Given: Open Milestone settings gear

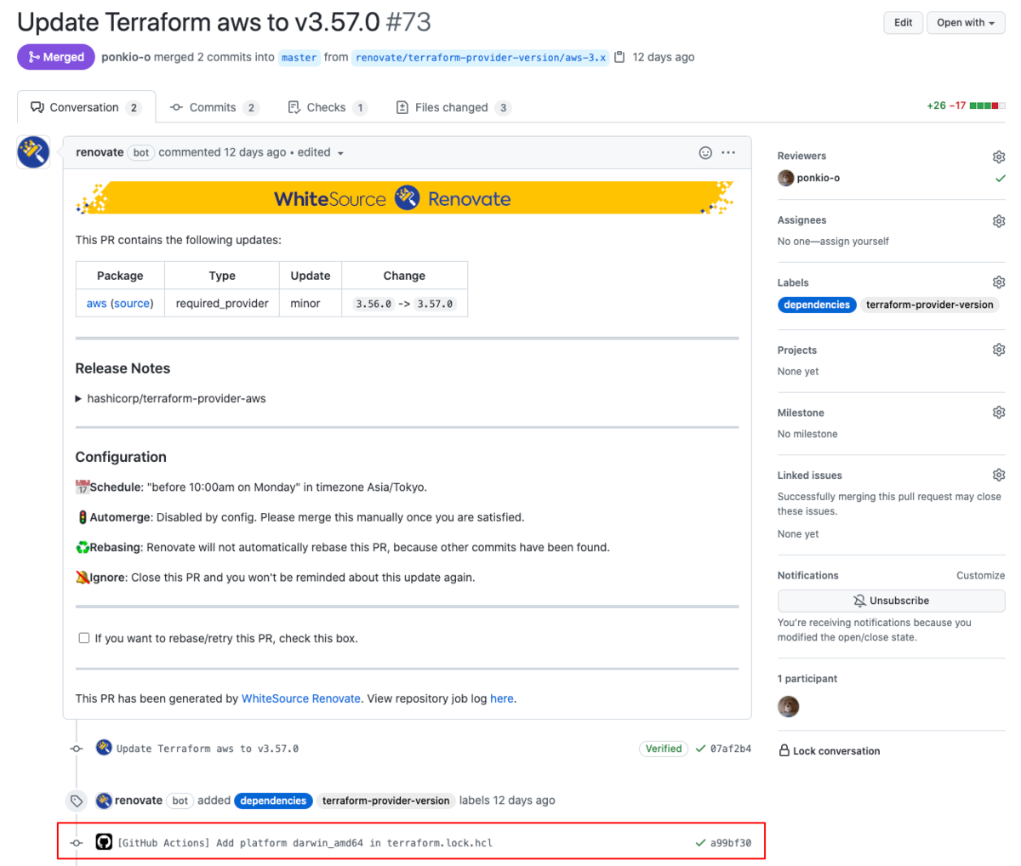Looking at the screenshot, I should pyautogui.click(x=999, y=413).
